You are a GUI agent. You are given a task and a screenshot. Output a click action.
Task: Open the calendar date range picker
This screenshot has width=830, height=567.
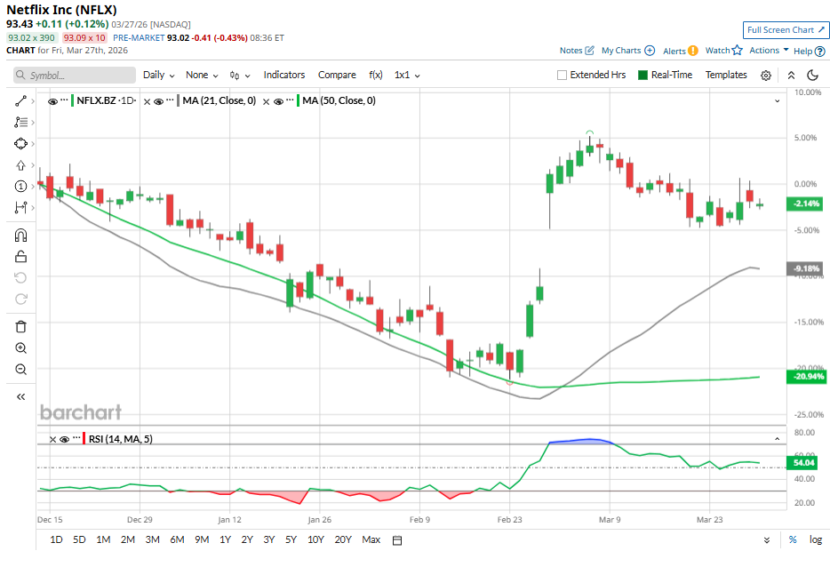[397, 540]
